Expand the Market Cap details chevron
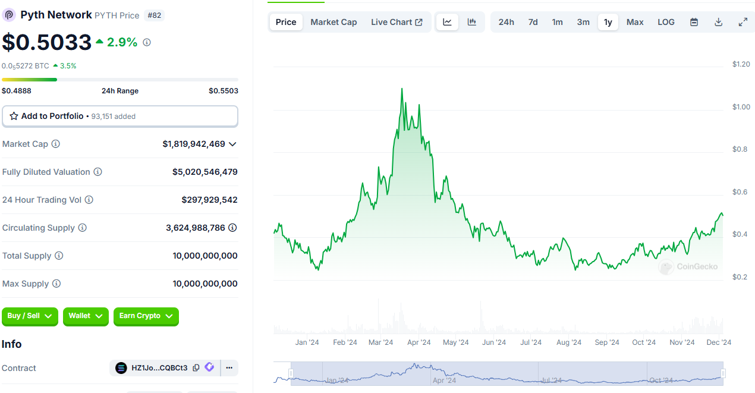This screenshot has width=755, height=393. 232,144
